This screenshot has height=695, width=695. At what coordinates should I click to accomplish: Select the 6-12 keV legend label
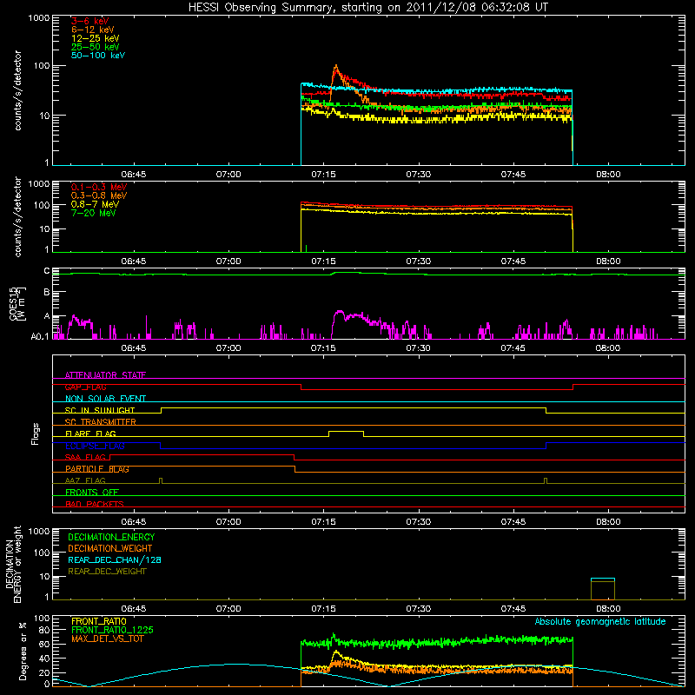coord(93,30)
